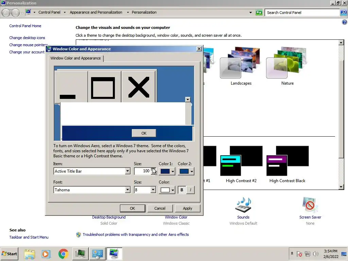
Task: Toggle Italic font style button
Action: pyautogui.click(x=190, y=190)
